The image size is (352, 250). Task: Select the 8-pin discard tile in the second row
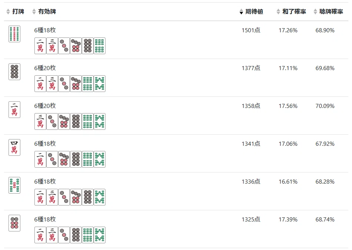click(14, 72)
